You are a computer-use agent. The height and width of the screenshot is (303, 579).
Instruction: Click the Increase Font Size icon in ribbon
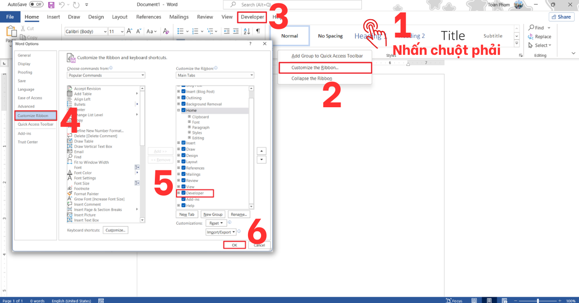(130, 31)
